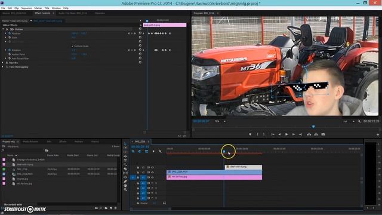Open the File menu
Screen dimensions: 382x215
click(3, 8)
